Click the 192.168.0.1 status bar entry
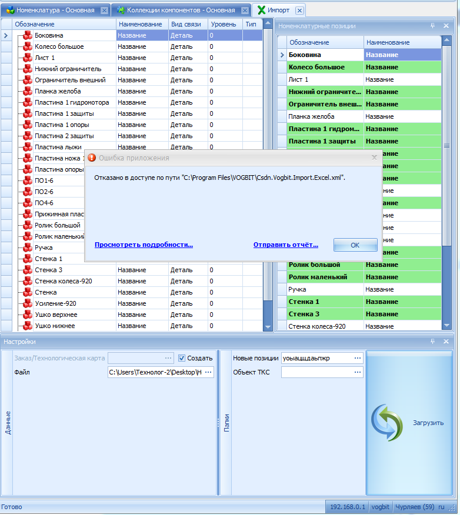The height and width of the screenshot is (515, 460). point(348,507)
